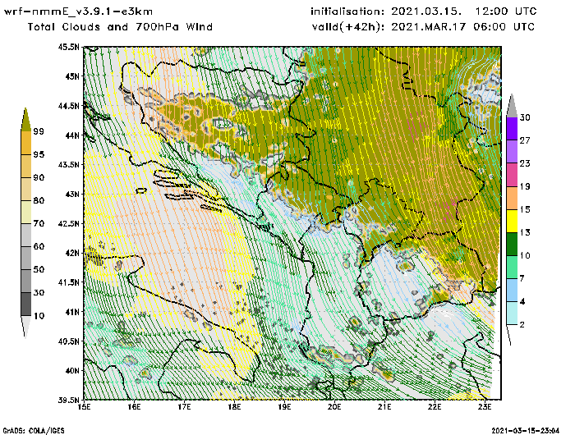Select gray swatch between 30 and 50 cloud legend
The image size is (575, 435).
coord(26,281)
